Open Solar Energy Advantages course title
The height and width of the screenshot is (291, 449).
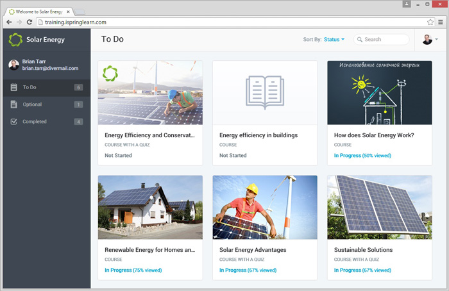click(253, 250)
